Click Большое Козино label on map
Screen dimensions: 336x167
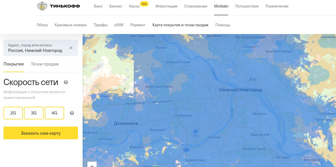pos(178,62)
